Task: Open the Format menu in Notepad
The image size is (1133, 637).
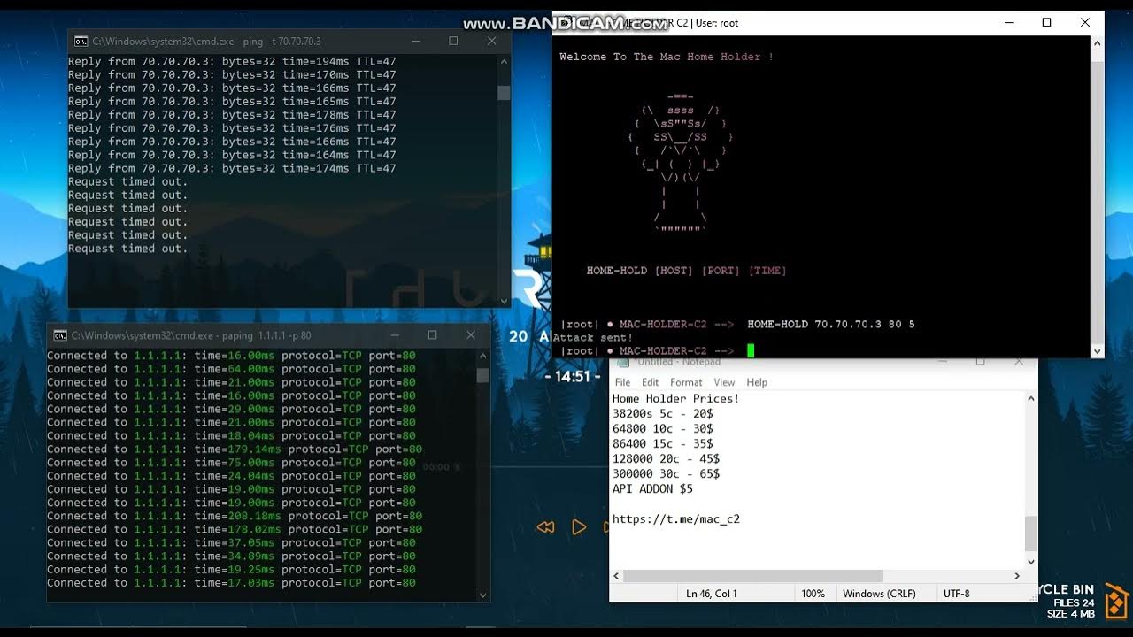Action: 686,382
